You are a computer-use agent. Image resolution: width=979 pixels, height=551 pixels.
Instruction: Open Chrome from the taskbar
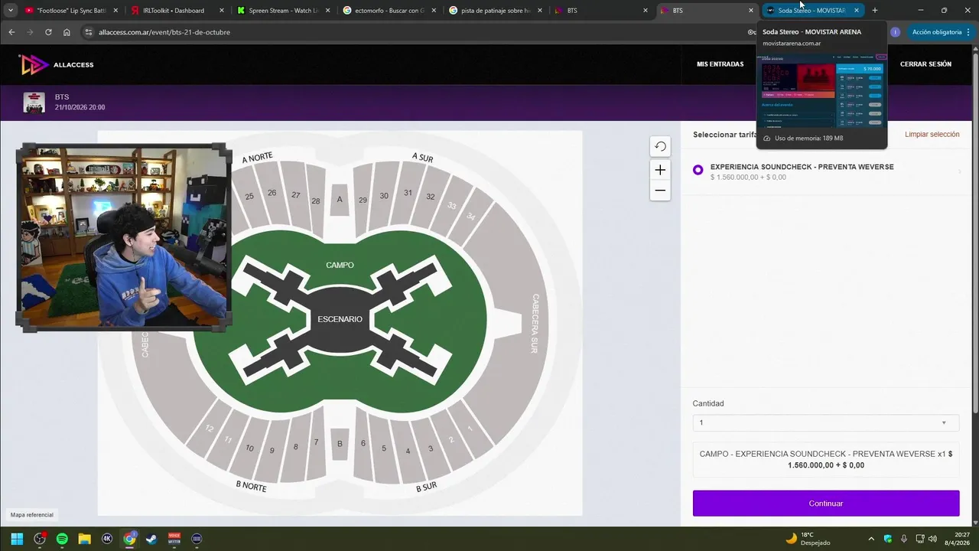tap(129, 539)
